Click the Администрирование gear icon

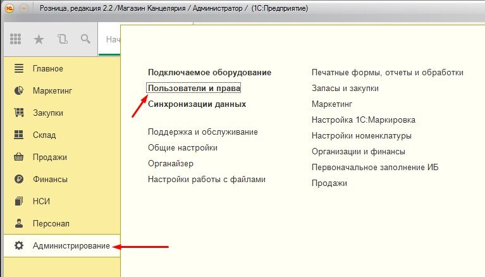[19, 245]
